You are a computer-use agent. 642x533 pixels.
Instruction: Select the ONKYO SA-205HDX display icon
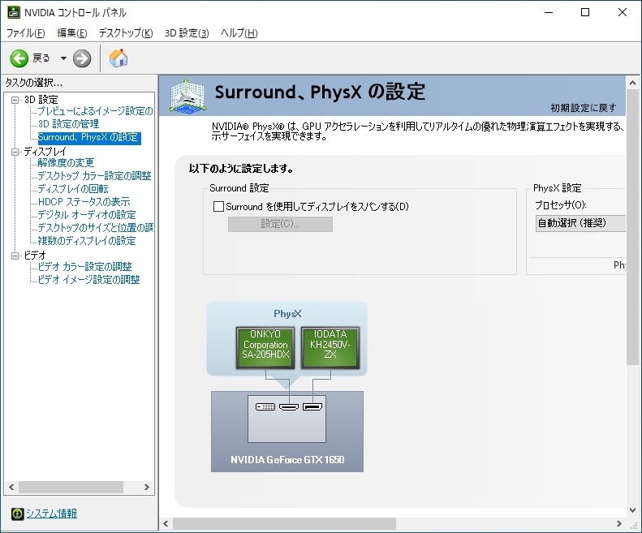point(265,347)
